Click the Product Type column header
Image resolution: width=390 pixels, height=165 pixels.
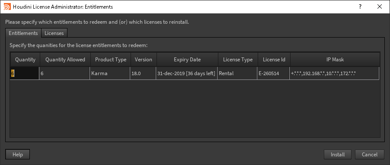coord(111,60)
